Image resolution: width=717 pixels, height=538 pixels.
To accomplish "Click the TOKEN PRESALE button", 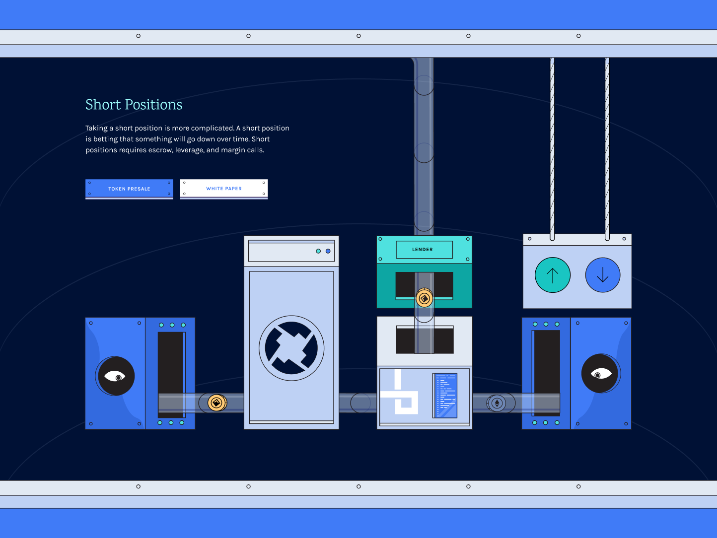I will (x=129, y=189).
